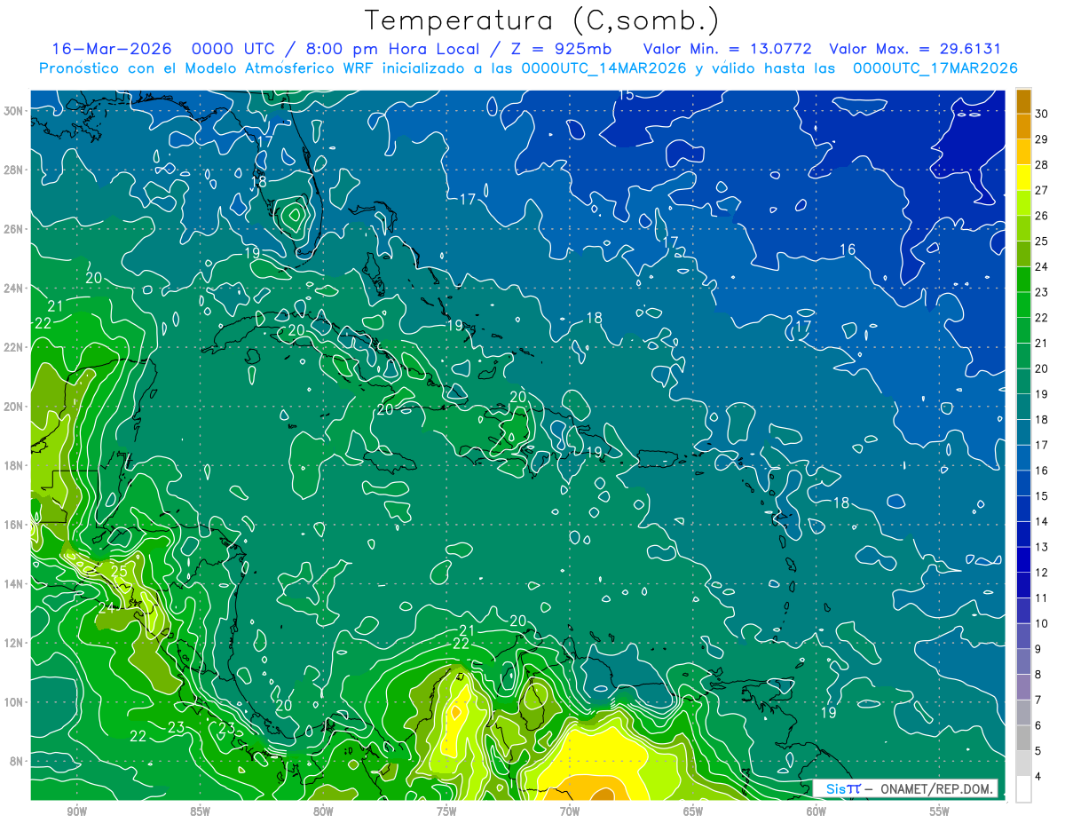Click the 30 color swatch in legend

point(1023,102)
